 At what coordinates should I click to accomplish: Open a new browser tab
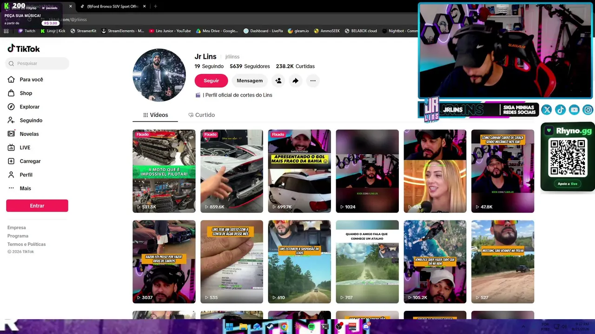tap(155, 6)
